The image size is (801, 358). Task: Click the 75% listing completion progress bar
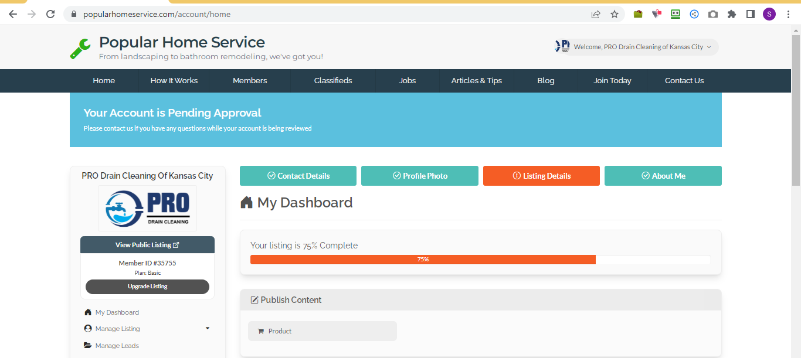[480, 260]
